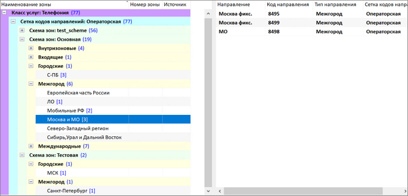Screen dimensions: 408x196
Task: Collapse the Класс услуг: Телефония group
Action: click(4, 13)
